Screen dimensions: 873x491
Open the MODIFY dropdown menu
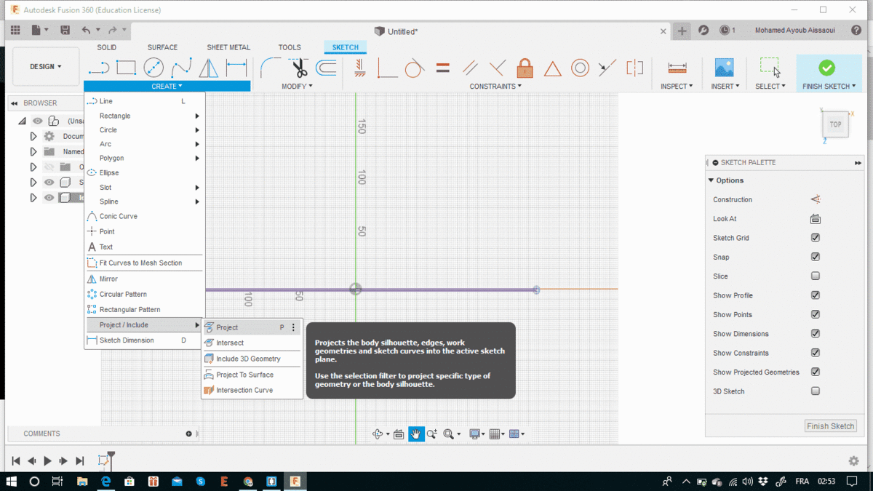click(x=297, y=87)
